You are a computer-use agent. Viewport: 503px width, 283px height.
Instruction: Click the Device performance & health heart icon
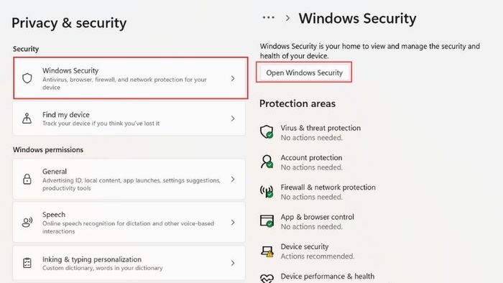click(x=267, y=278)
